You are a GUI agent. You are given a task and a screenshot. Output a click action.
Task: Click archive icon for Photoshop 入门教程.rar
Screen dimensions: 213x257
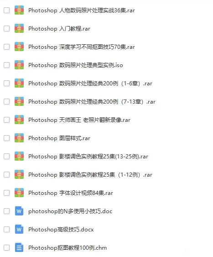[19, 28]
